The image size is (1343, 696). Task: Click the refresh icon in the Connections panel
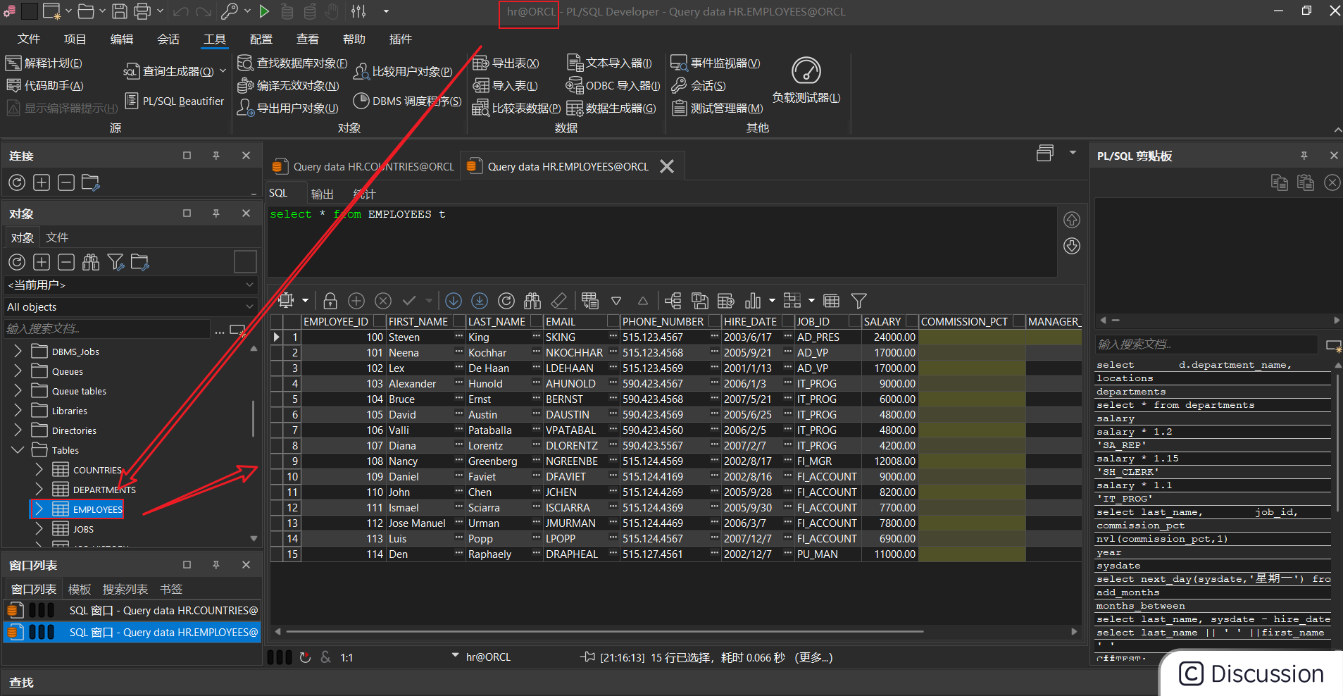click(17, 182)
